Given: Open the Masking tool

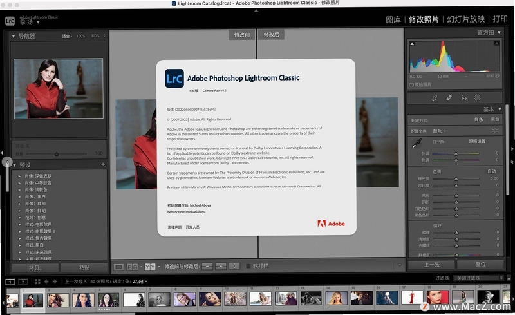Looking at the screenshot, I should tap(478, 97).
